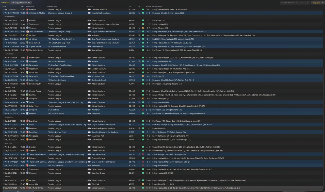The width and height of the screenshot is (325, 192).
Task: Open the 2 - 3 e result of the EFL Cup Final
Action: pyautogui.click(x=149, y=110)
